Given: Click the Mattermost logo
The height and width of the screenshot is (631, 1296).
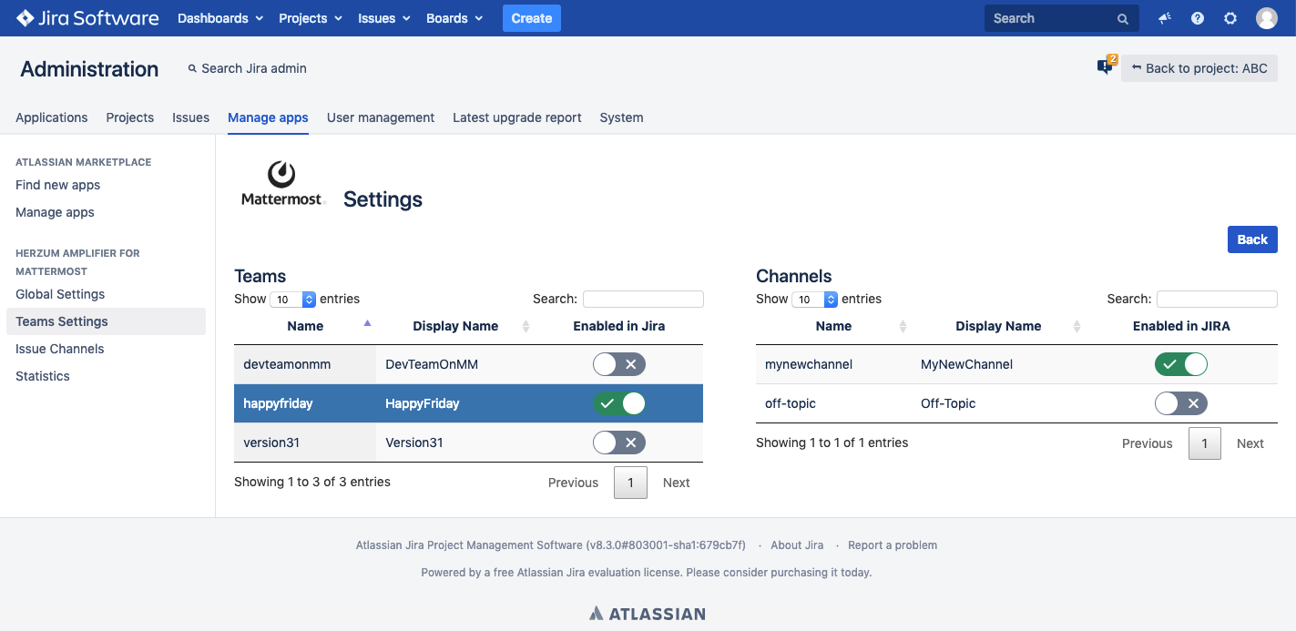Looking at the screenshot, I should point(281,184).
